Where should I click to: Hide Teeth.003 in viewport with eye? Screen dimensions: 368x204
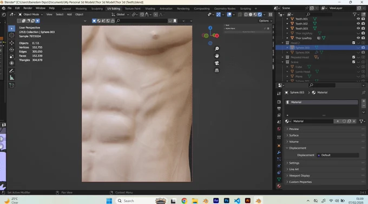coord(358,28)
